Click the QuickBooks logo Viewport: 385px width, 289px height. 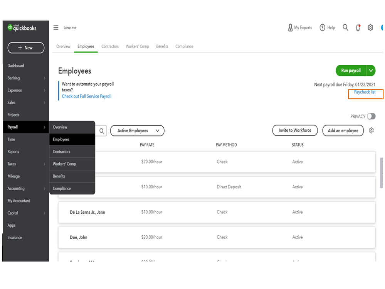click(x=22, y=28)
